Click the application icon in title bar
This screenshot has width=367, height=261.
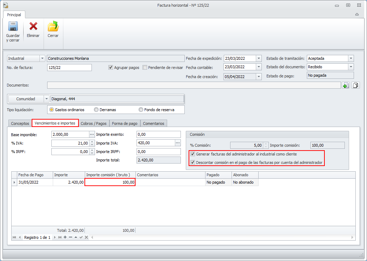(6, 5)
